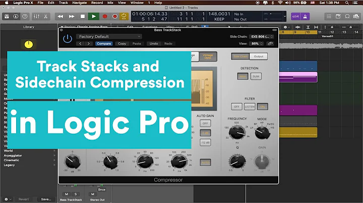Open Quick Help question mark icon
Image resolution: width=363 pixels, height=203 pixels.
tap(25, 17)
